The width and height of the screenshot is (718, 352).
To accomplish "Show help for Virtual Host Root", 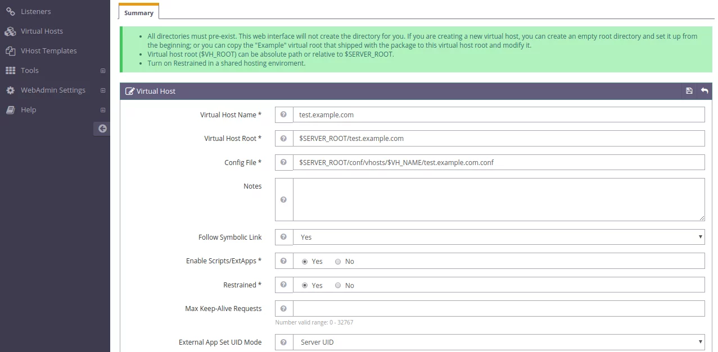I will click(284, 138).
